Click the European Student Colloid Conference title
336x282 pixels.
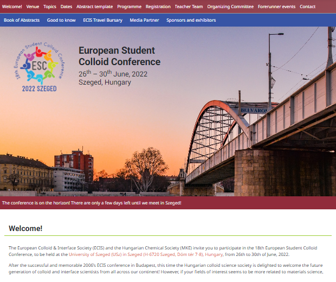[x=119, y=56]
